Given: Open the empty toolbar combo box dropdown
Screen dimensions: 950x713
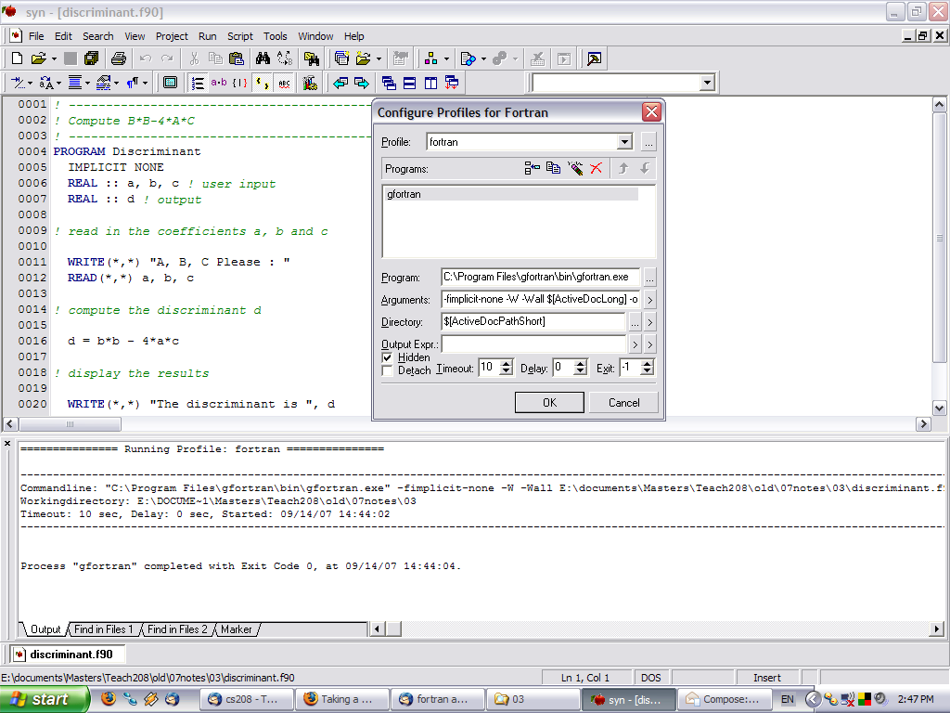Looking at the screenshot, I should coord(707,83).
